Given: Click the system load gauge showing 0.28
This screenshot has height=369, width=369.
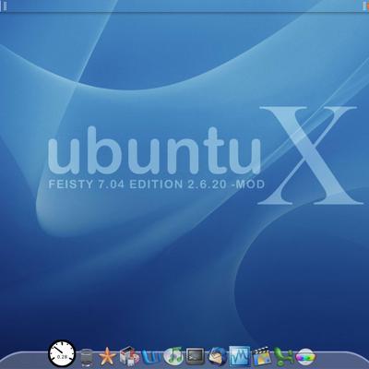Looking at the screenshot, I should [x=62, y=353].
